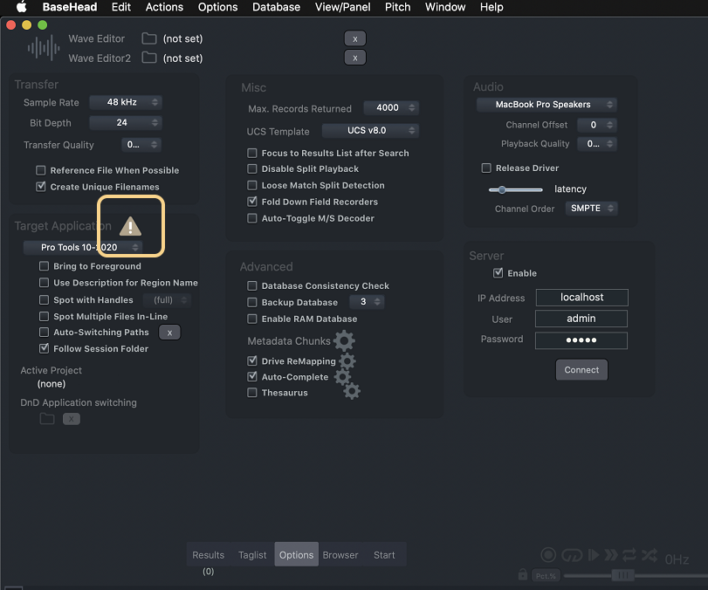The width and height of the screenshot is (708, 590).
Task: Toggle the repeat loop icon
Action: tap(629, 555)
